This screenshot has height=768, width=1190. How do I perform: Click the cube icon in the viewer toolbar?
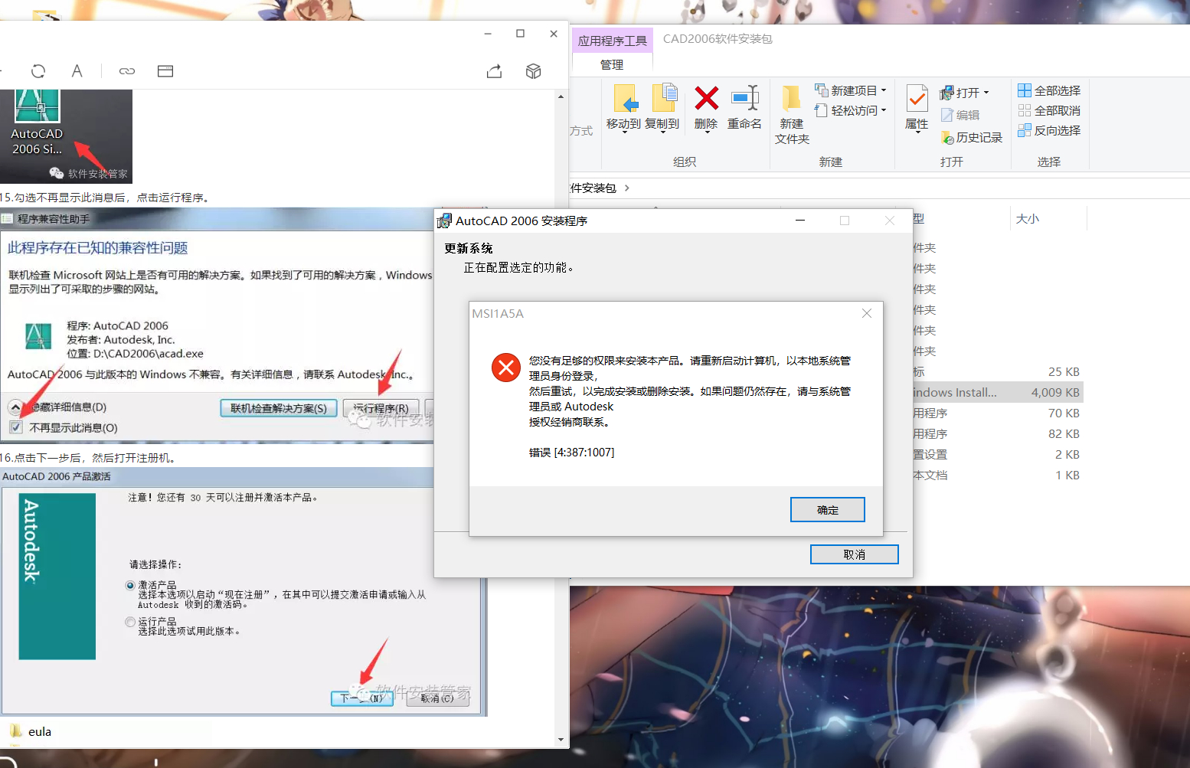pos(534,71)
